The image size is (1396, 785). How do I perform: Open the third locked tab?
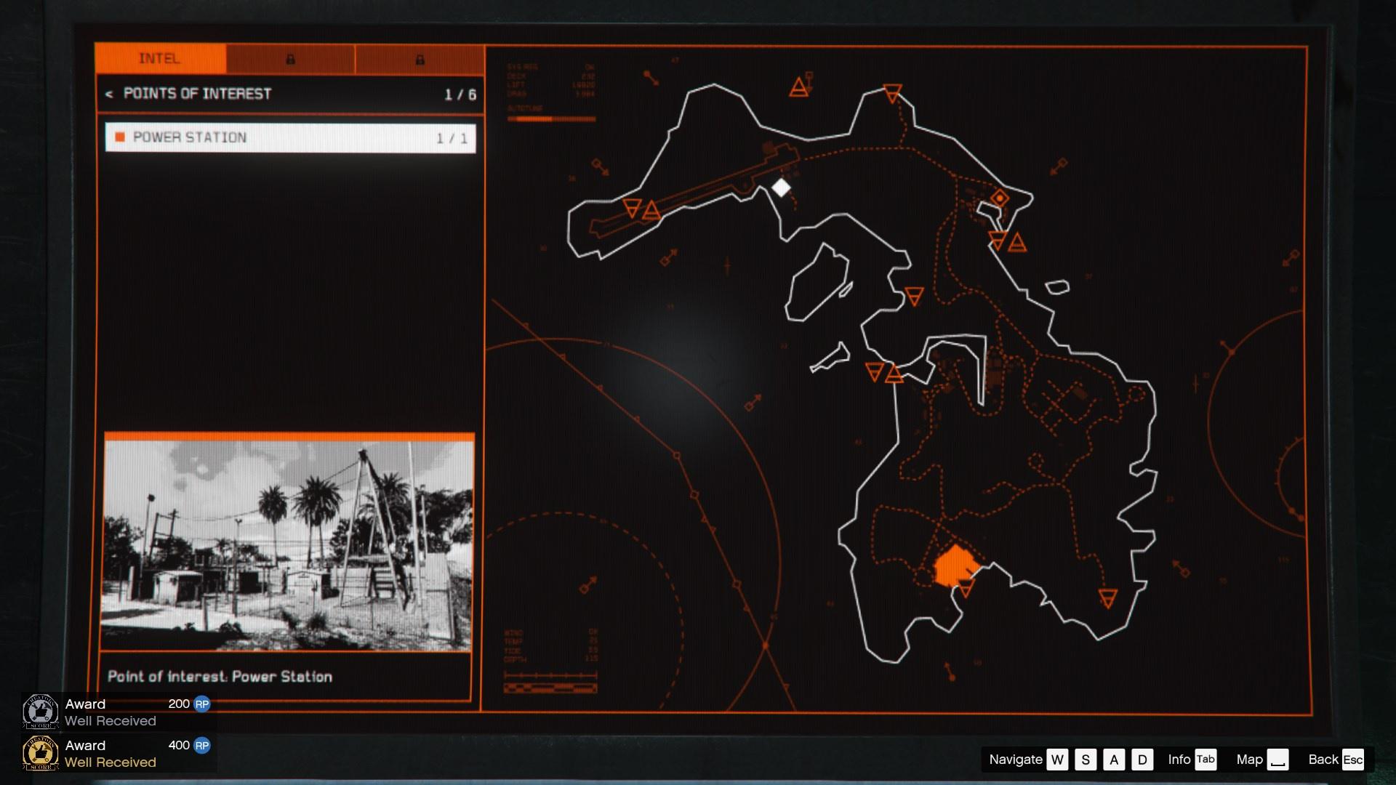click(420, 59)
